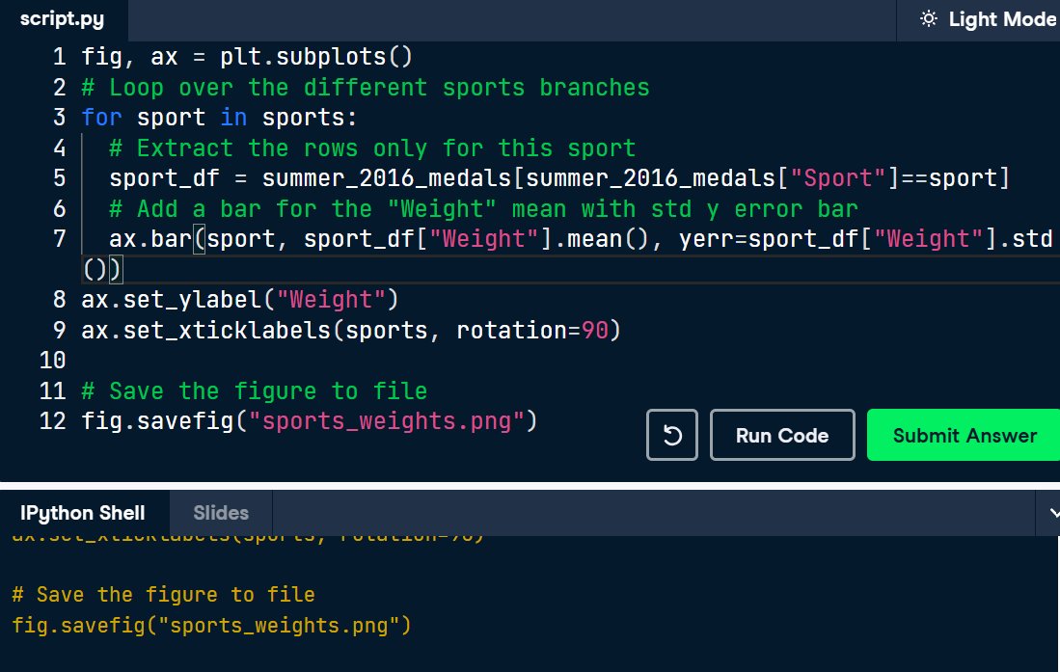Viewport: 1060px width, 672px height.
Task: Open the Slides tab
Action: pyautogui.click(x=220, y=513)
